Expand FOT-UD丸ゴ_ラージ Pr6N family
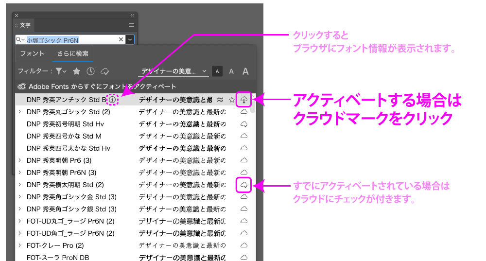Viewport: 486px width, 261px height. 20,221
